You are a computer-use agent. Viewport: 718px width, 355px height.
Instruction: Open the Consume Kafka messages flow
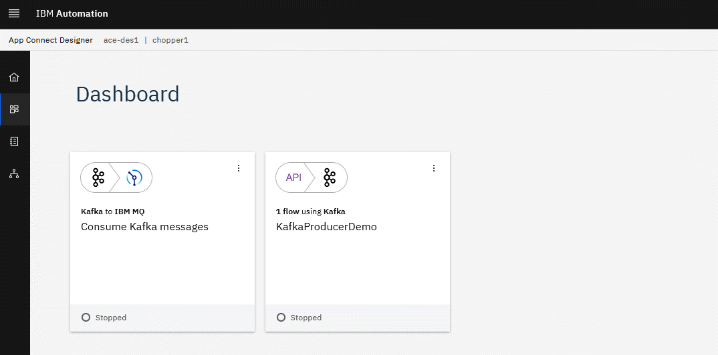pyautogui.click(x=144, y=227)
